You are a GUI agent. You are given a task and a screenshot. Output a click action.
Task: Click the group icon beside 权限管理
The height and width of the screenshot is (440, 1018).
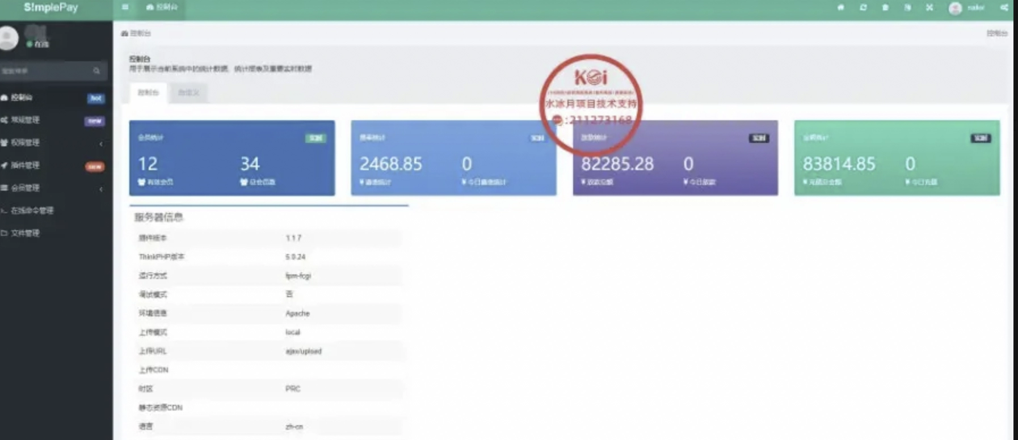tap(4, 143)
